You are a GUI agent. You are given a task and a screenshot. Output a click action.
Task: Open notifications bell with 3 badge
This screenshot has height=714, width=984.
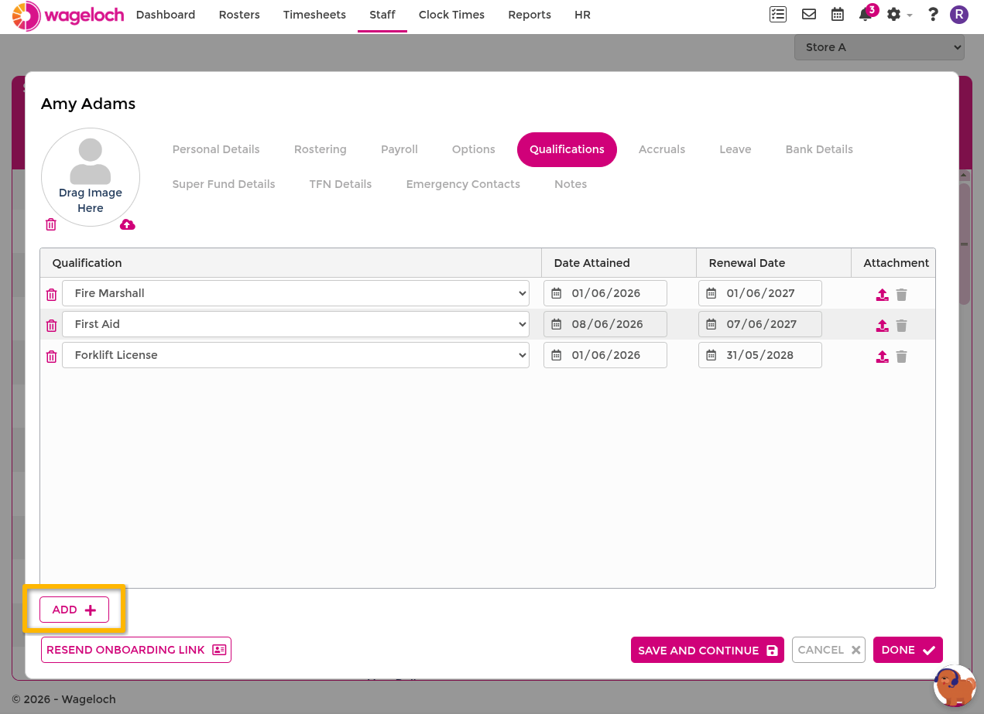coord(866,13)
